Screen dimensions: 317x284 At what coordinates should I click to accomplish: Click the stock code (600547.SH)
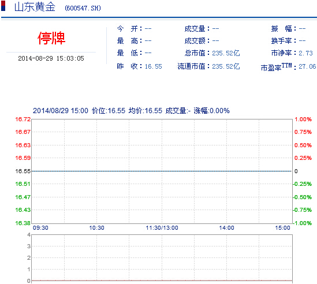[x=83, y=8]
